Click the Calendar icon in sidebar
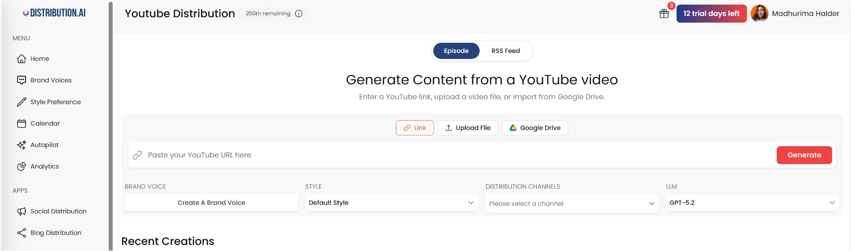Screen dimensions: 851x251 click(x=21, y=123)
